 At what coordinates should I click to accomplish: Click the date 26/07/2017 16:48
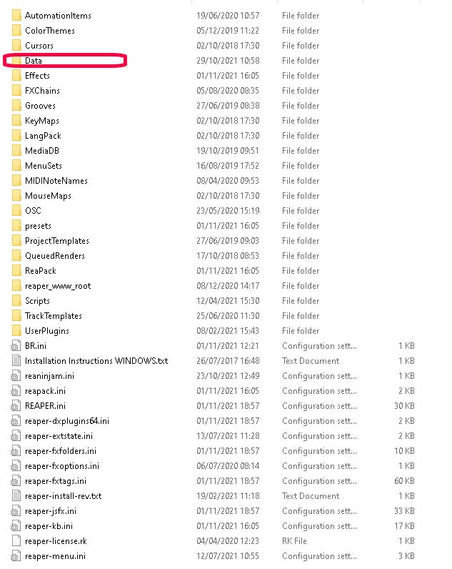228,361
